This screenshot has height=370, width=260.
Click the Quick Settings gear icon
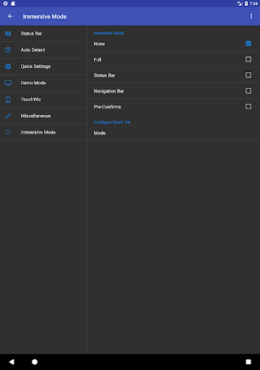(8, 66)
